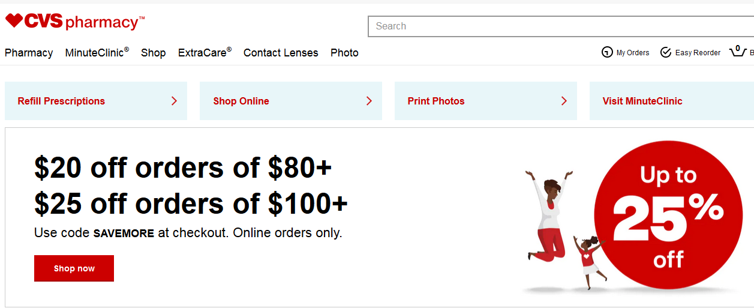Click the arrow next to Refill Prescriptions
754x308 pixels.
[174, 101]
